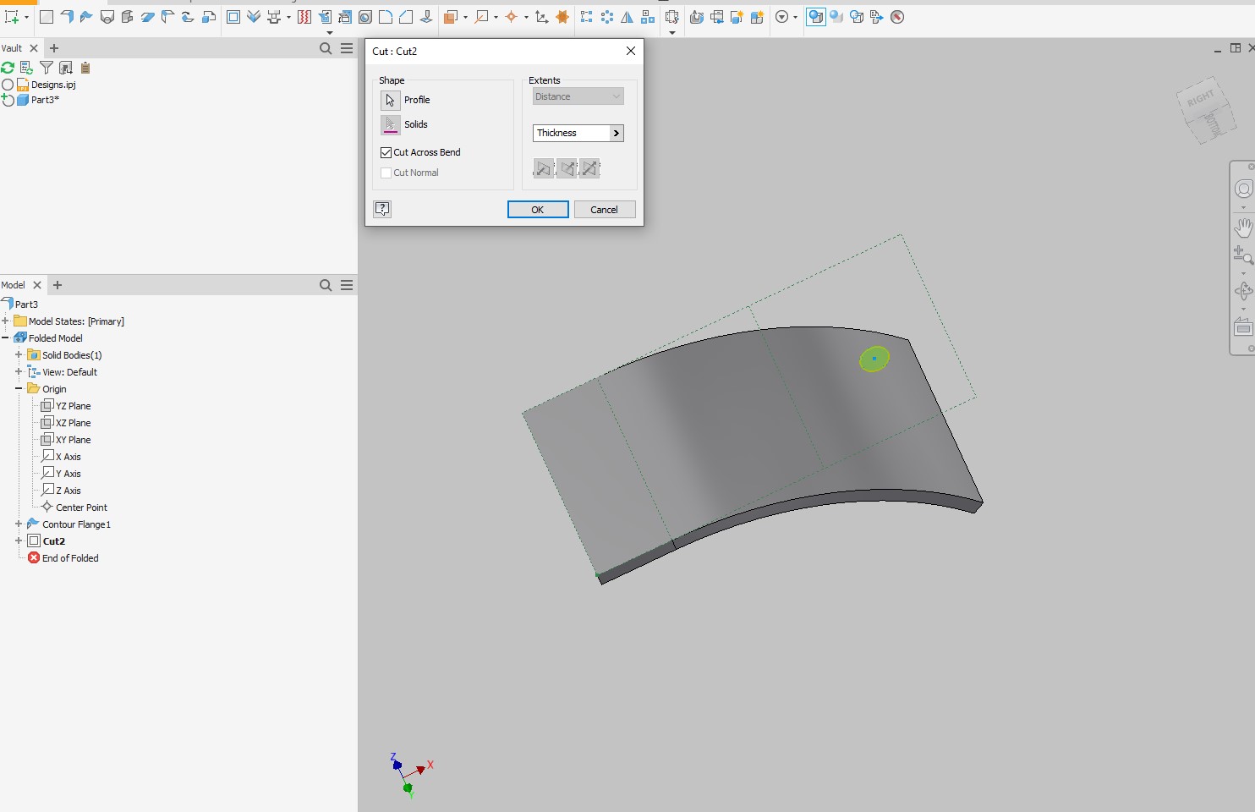Select the Circular Pattern tool
This screenshot has width=1255, height=812.
(607, 17)
